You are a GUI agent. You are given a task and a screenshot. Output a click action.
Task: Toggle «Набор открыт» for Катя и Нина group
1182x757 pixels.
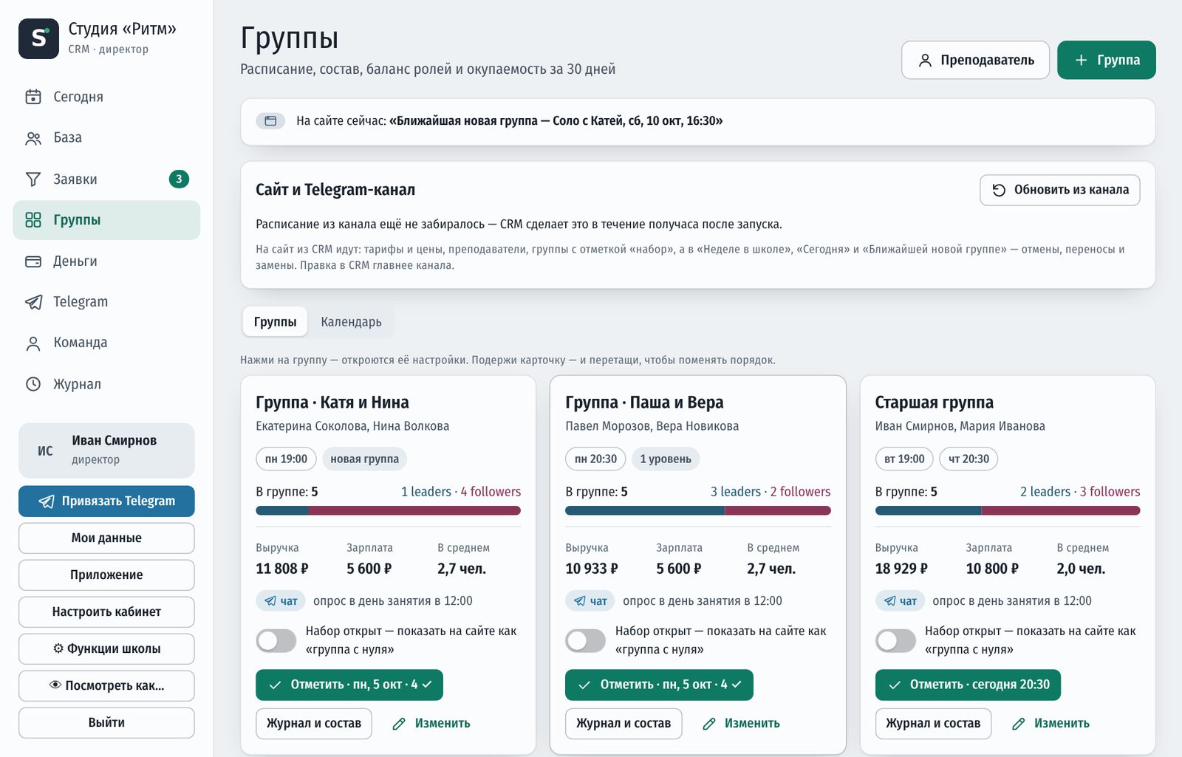pos(276,640)
